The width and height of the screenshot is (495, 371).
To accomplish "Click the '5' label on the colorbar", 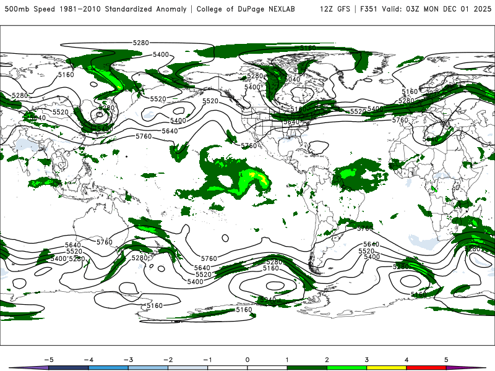I will coord(446,360).
